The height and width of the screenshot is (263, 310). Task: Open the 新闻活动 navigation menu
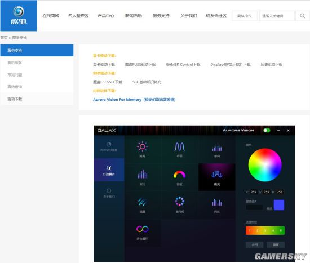(x=134, y=16)
